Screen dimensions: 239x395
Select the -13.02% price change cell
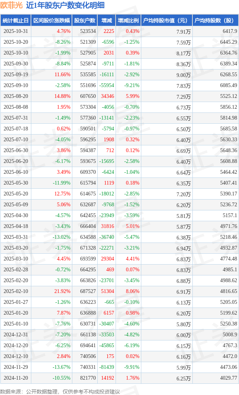[61, 237]
